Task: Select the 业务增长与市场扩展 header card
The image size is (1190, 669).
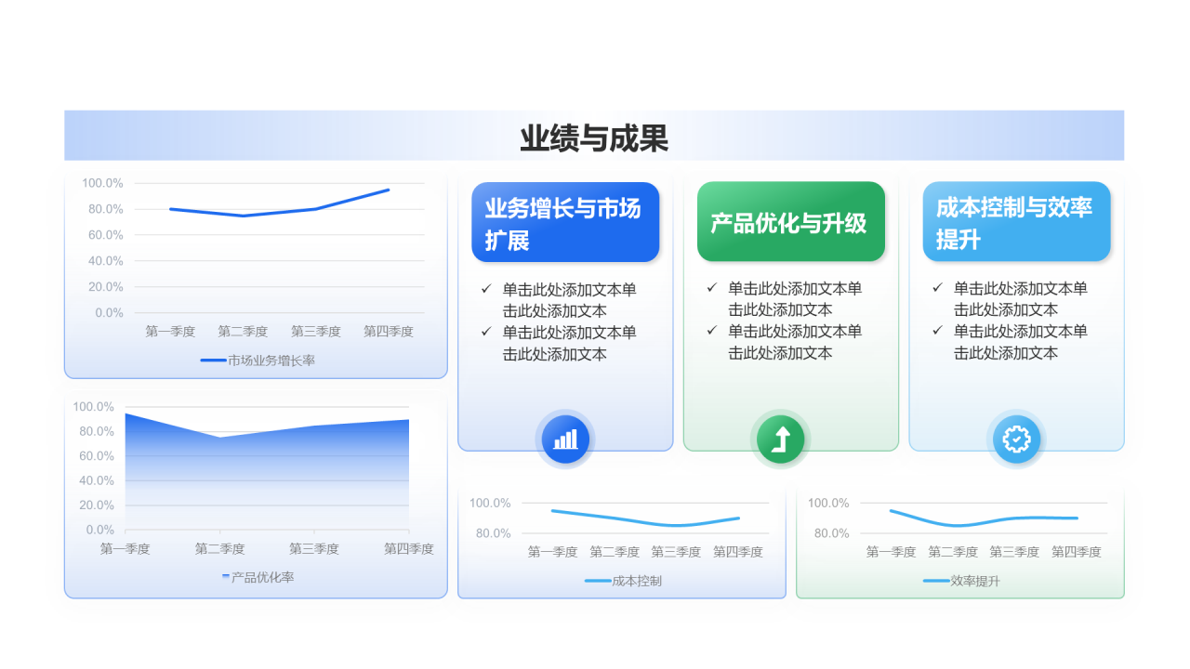Action: (x=565, y=222)
